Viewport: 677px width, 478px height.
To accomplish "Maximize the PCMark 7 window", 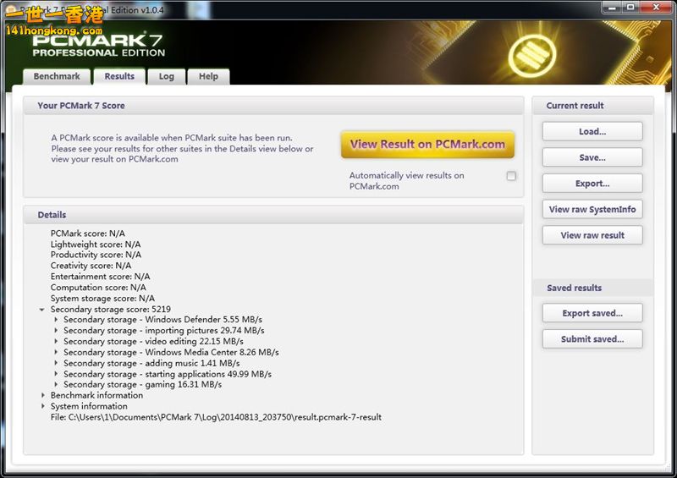I will pyautogui.click(x=630, y=8).
